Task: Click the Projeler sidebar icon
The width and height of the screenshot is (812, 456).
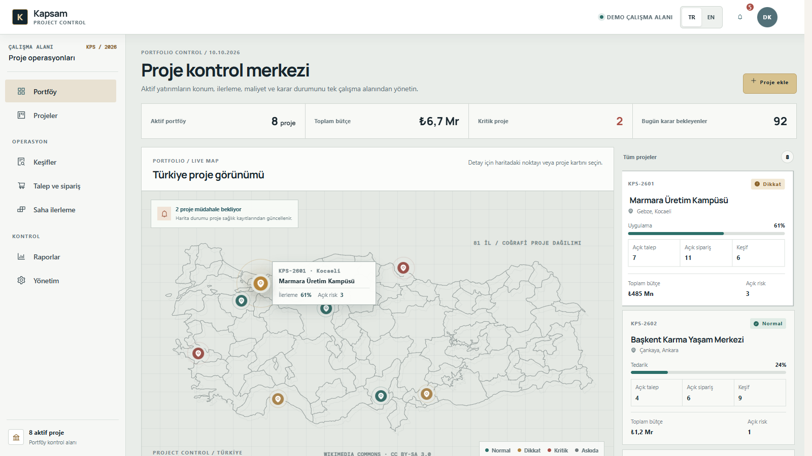Action: point(21,116)
